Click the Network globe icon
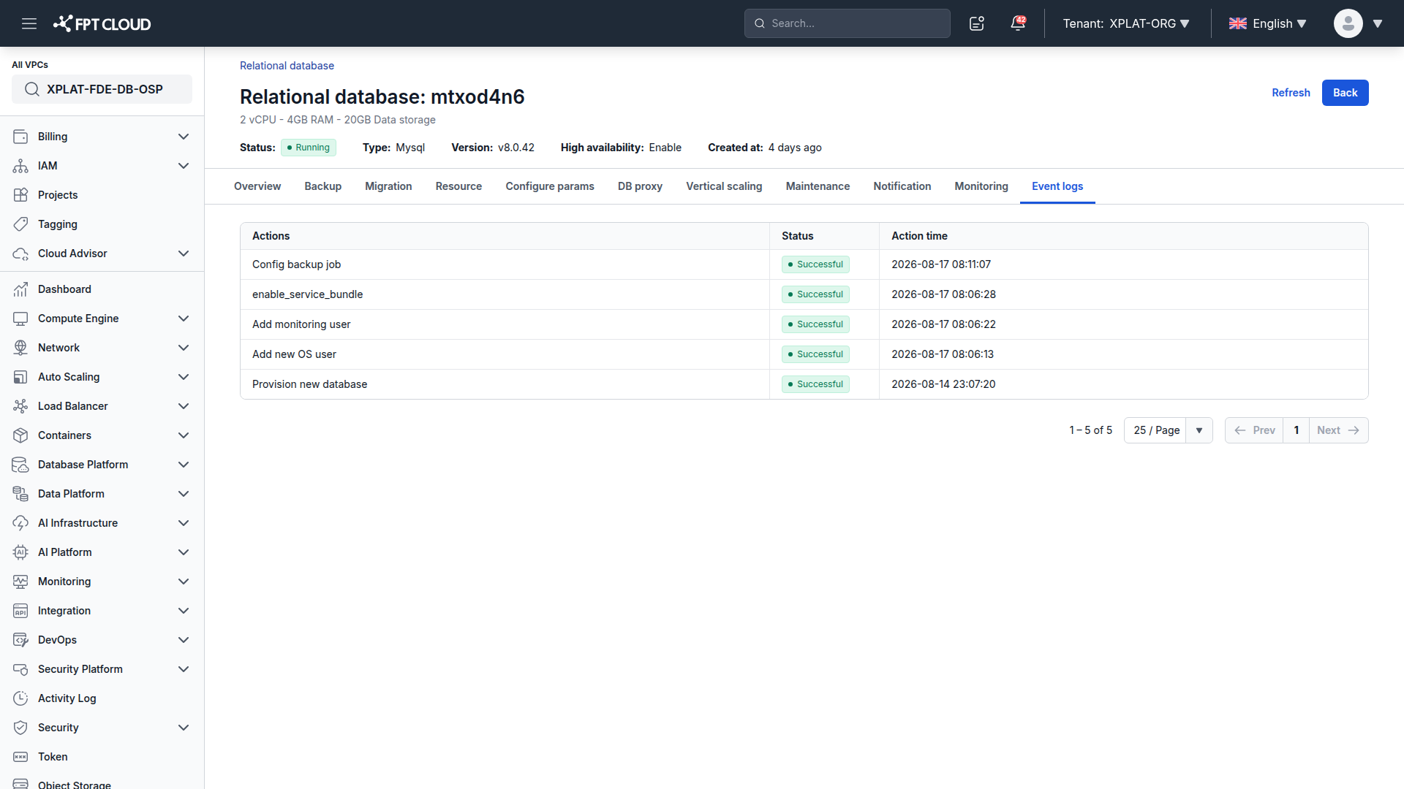1404x789 pixels. pos(20,348)
